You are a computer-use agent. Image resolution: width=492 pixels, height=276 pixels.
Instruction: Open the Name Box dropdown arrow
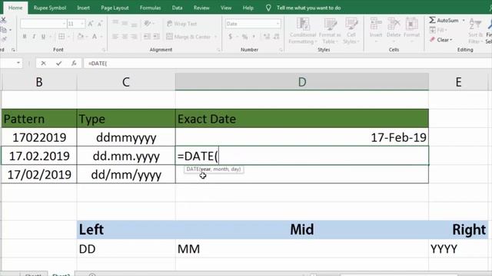[18, 63]
